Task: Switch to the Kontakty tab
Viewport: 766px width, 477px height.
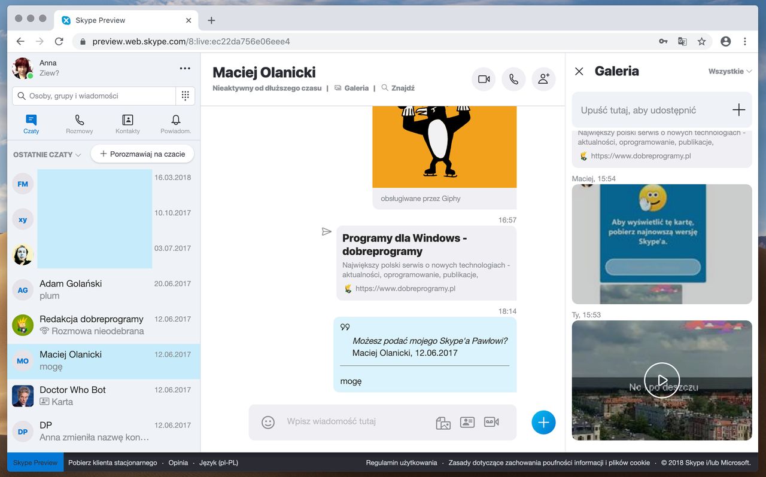Action: click(x=127, y=124)
